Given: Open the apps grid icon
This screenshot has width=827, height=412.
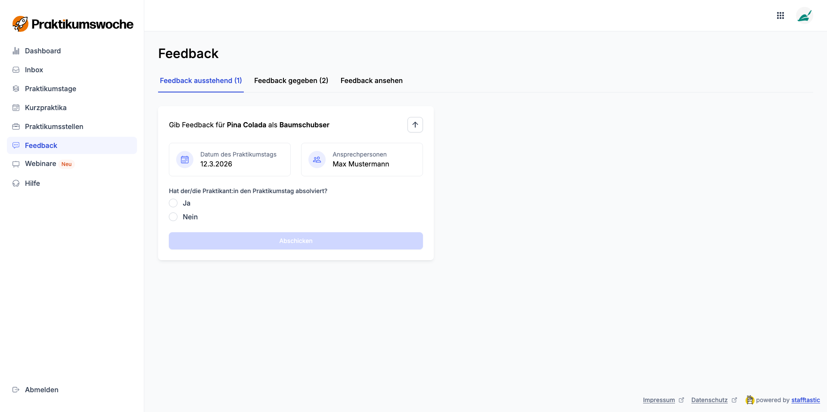Looking at the screenshot, I should coord(780,15).
